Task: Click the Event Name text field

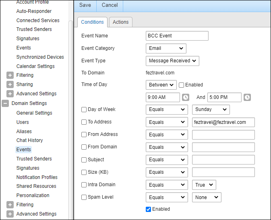Action: click(177, 36)
